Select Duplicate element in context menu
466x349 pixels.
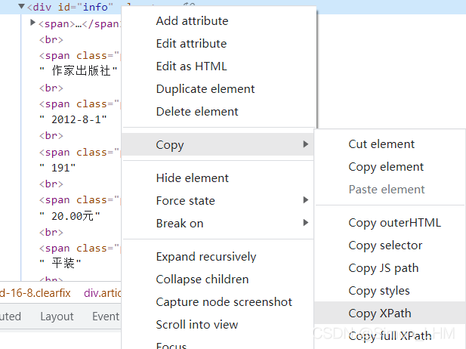click(x=205, y=89)
